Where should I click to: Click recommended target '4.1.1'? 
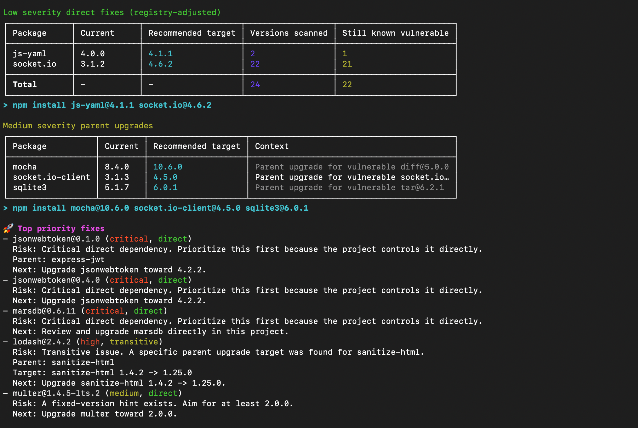coord(161,54)
